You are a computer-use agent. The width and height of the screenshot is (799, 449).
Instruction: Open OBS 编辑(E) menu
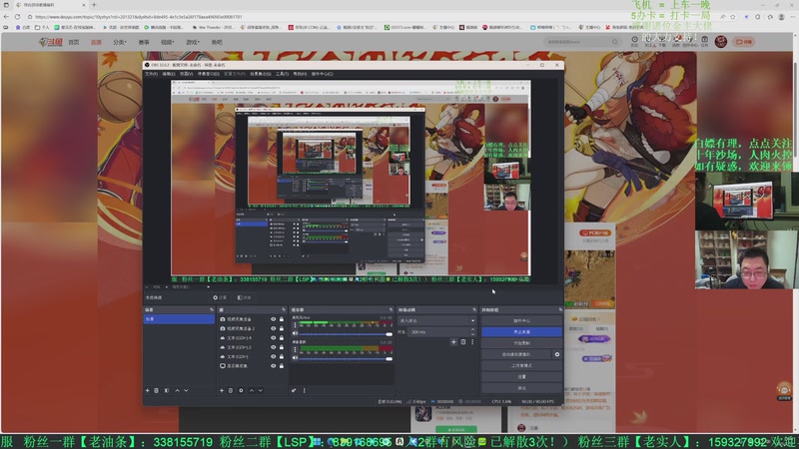click(x=169, y=74)
